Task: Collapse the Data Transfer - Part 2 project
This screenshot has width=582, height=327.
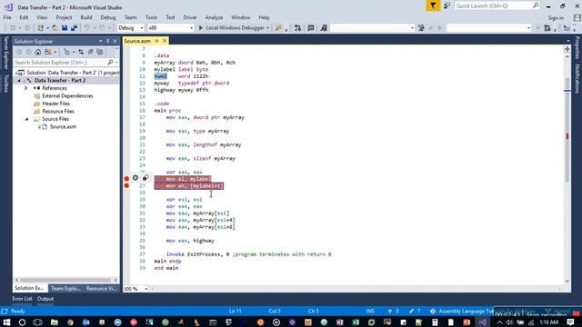Action: pos(19,81)
